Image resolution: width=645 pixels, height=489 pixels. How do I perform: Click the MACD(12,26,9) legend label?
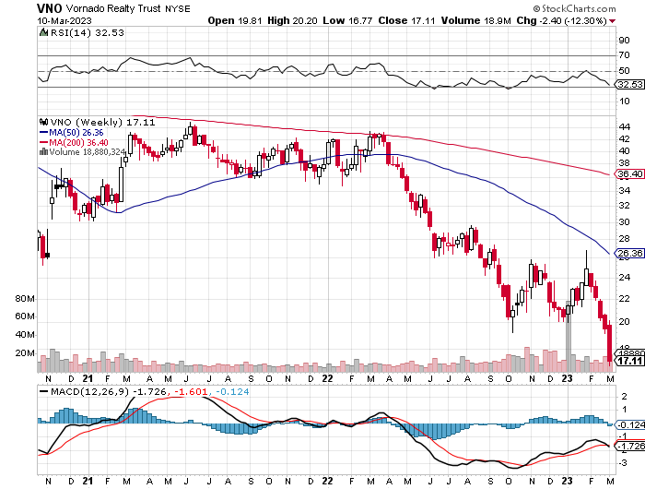point(89,392)
